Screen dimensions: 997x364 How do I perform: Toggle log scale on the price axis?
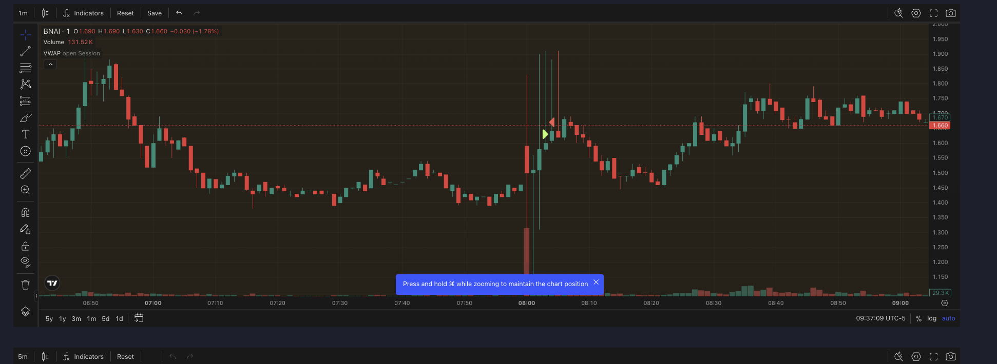[931, 318]
